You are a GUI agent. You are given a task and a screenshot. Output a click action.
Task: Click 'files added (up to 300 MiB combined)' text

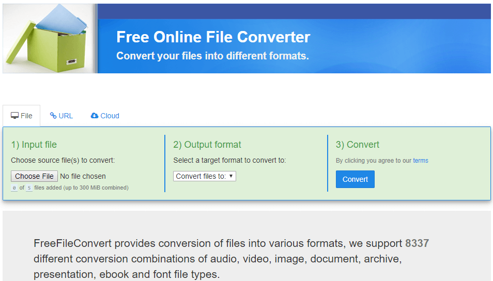tap(81, 188)
